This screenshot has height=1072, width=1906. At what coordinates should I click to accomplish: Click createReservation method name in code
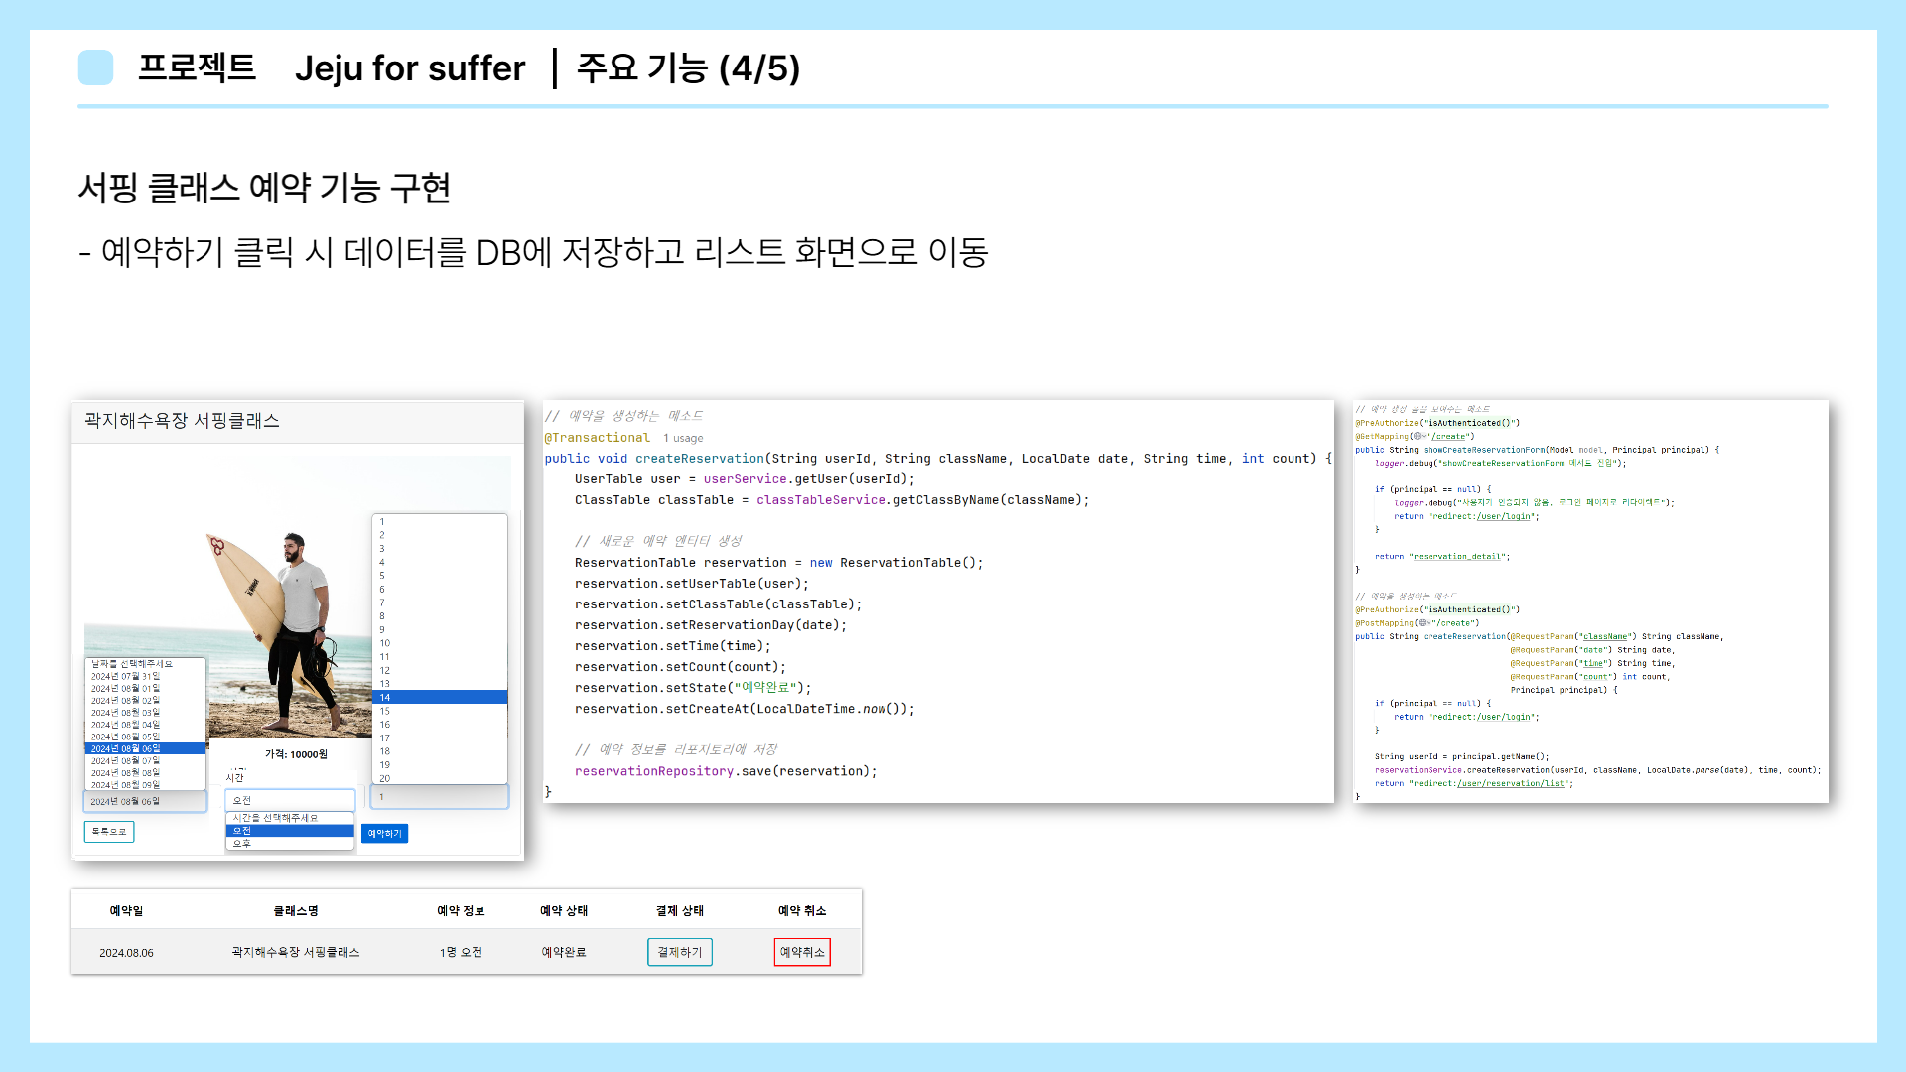tap(700, 459)
